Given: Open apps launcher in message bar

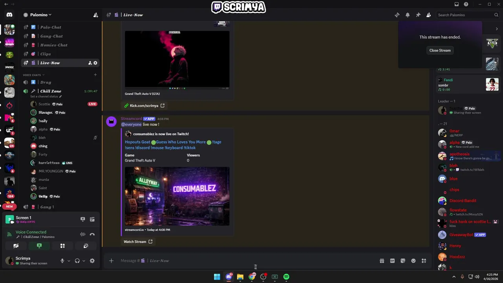Looking at the screenshot, I should tap(424, 261).
